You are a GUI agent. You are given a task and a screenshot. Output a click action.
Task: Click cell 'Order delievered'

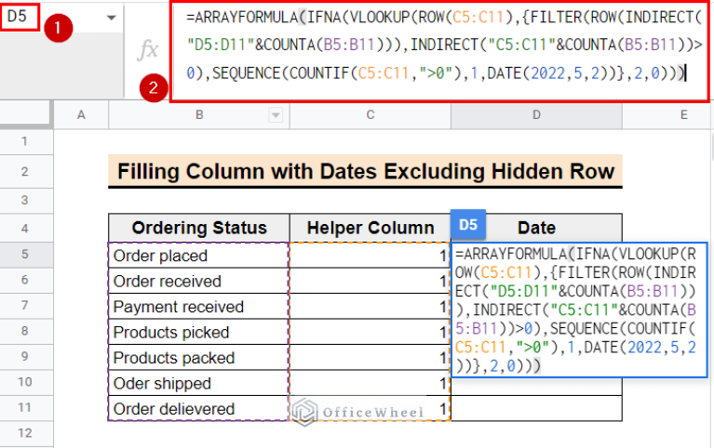pos(199,408)
